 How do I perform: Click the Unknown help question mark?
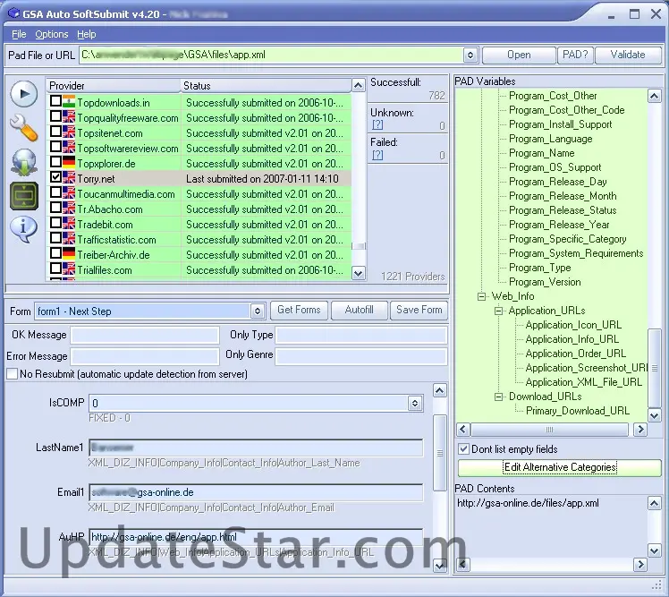377,124
